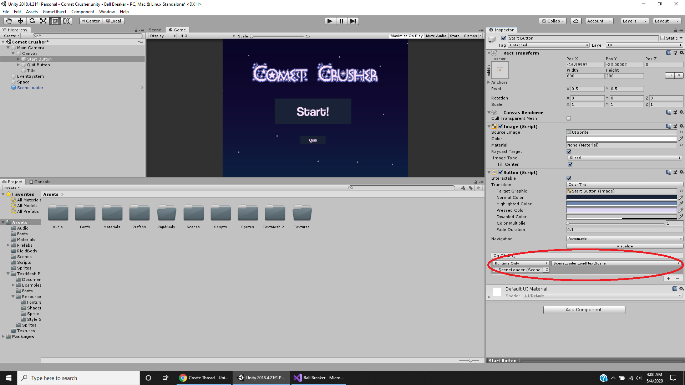Uncheck the Raycast Target checkbox
Viewport: 685px width, 385px height.
click(x=569, y=152)
